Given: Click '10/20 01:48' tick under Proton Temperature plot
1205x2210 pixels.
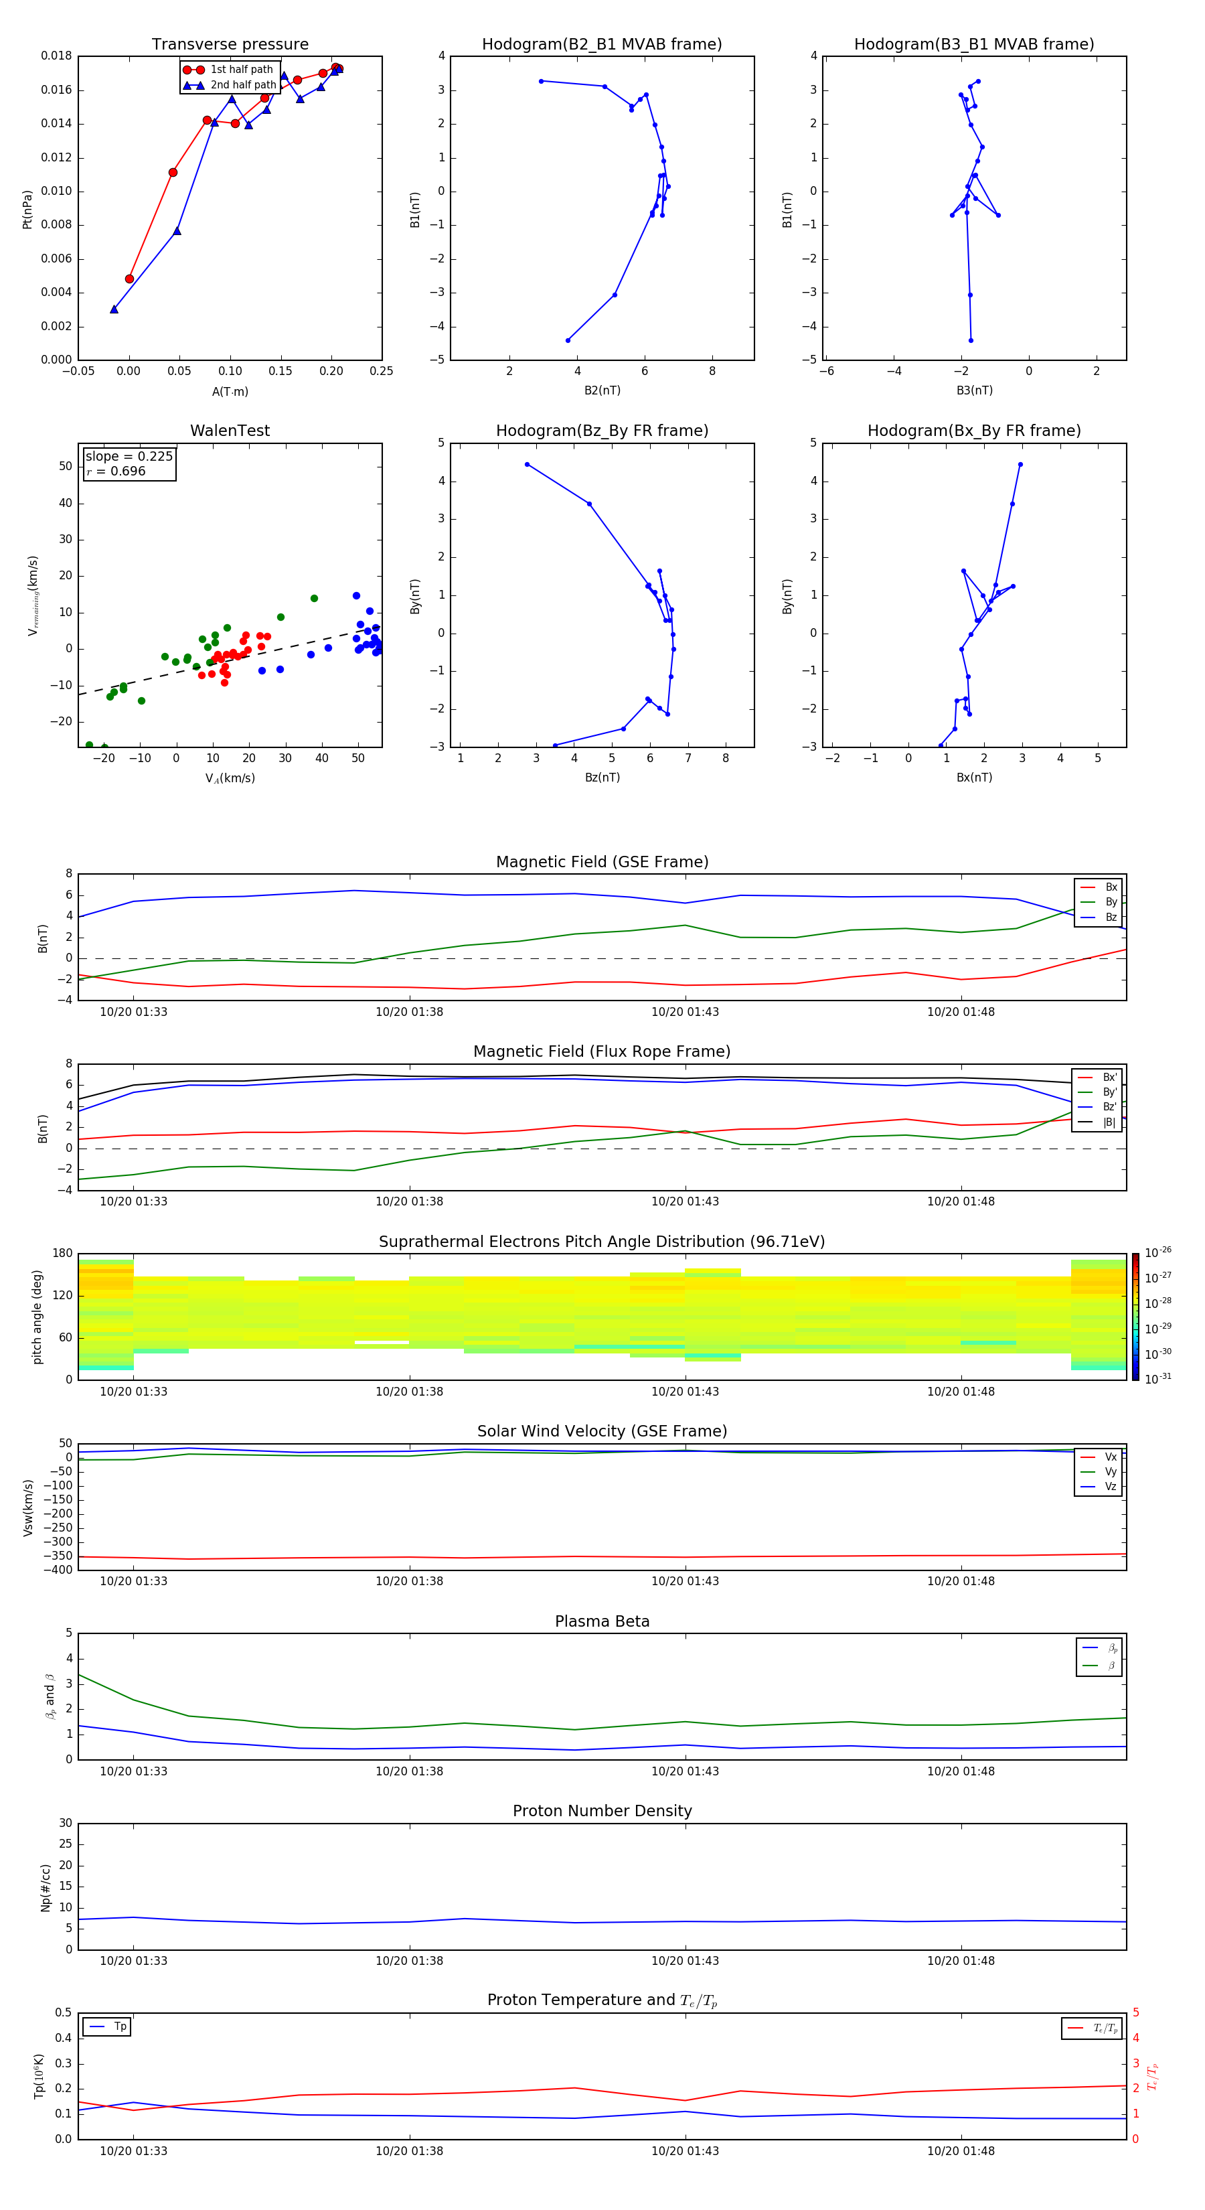Looking at the screenshot, I should coord(961,2151).
